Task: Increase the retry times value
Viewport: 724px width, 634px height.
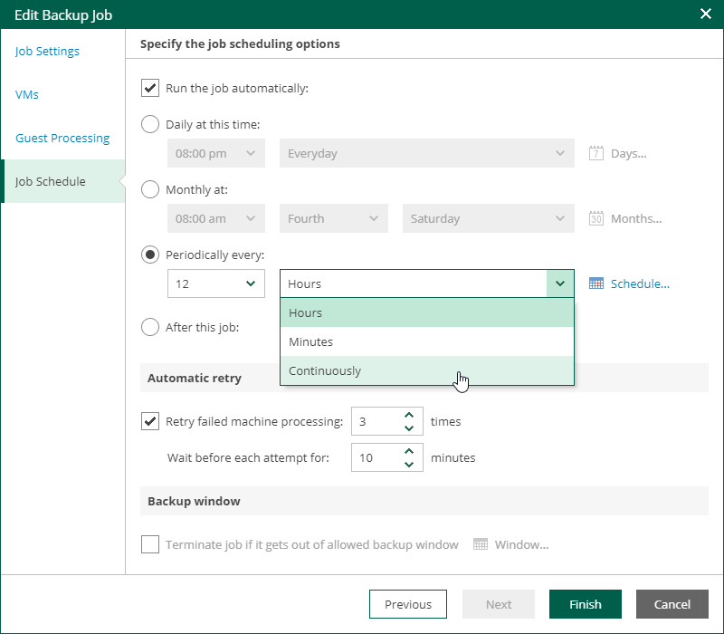Action: point(409,415)
